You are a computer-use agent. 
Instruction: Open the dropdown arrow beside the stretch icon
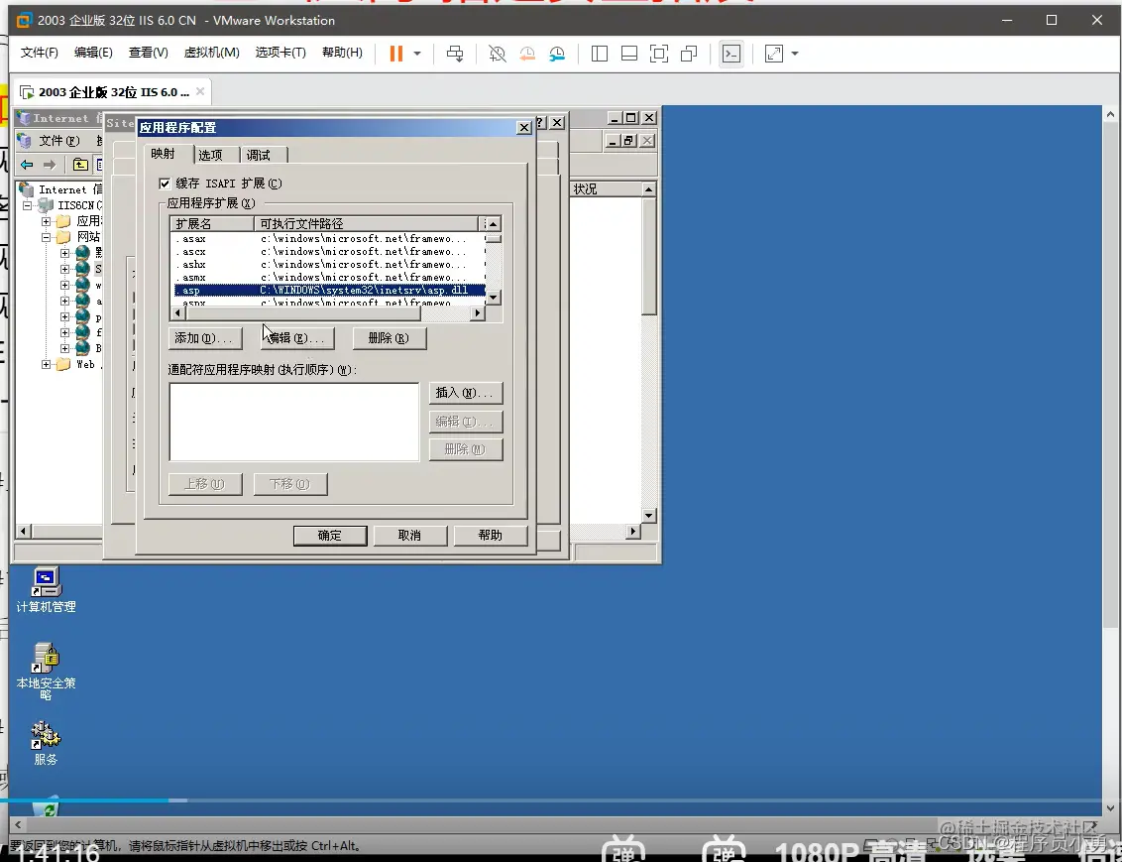[x=795, y=54]
